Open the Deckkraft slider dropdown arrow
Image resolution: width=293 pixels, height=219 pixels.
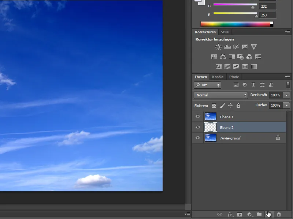(x=286, y=95)
